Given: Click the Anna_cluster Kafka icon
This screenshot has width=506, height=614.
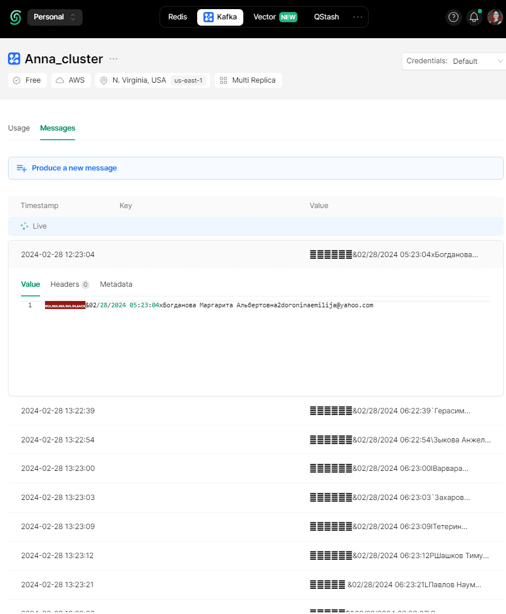Looking at the screenshot, I should click(14, 59).
